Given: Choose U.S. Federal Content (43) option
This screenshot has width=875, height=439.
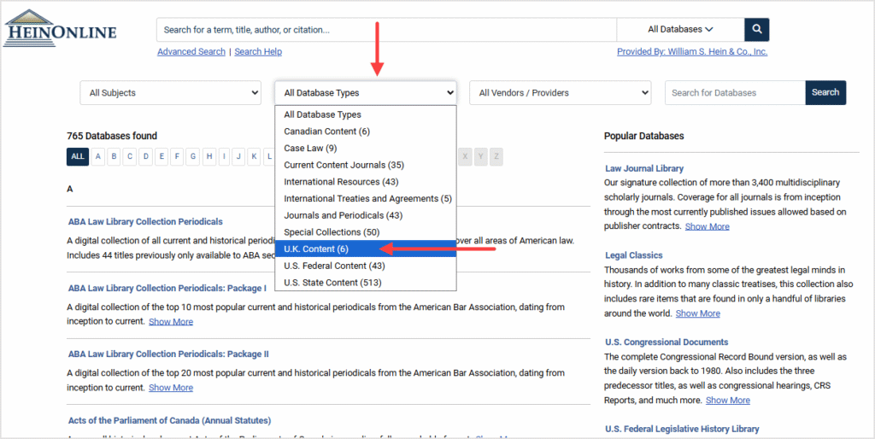Looking at the screenshot, I should 366,266.
